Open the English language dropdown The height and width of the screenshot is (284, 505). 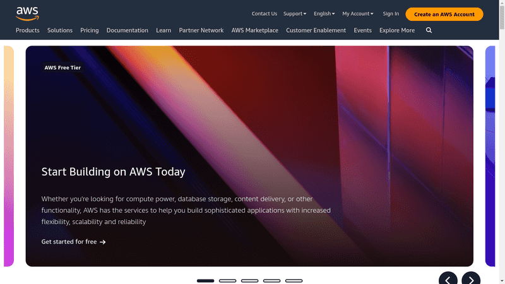click(324, 14)
